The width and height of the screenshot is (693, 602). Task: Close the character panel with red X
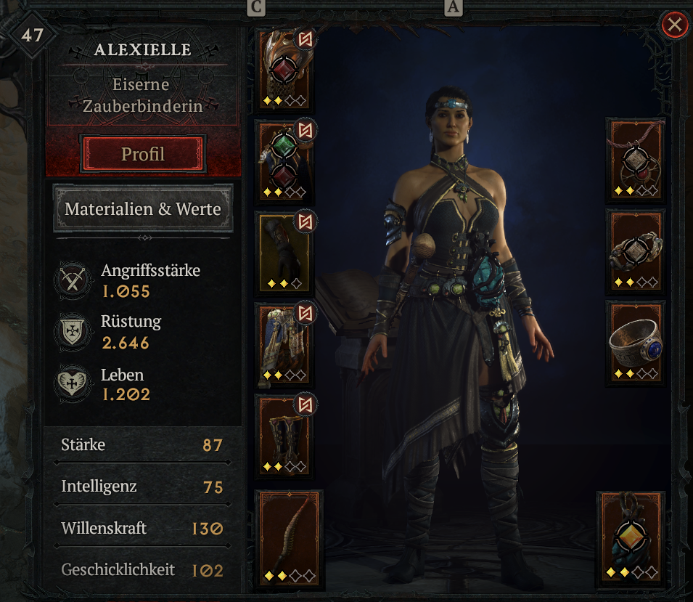674,25
